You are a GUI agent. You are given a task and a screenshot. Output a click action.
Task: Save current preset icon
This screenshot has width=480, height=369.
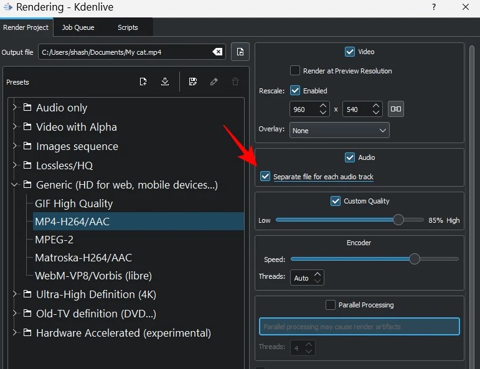[193, 82]
